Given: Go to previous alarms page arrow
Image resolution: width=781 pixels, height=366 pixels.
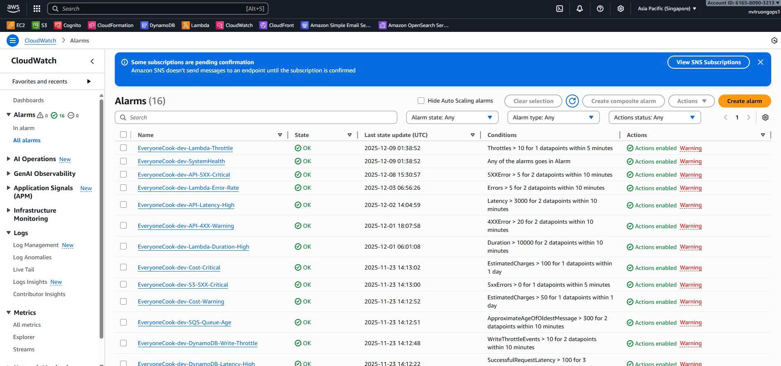Looking at the screenshot, I should tap(726, 117).
